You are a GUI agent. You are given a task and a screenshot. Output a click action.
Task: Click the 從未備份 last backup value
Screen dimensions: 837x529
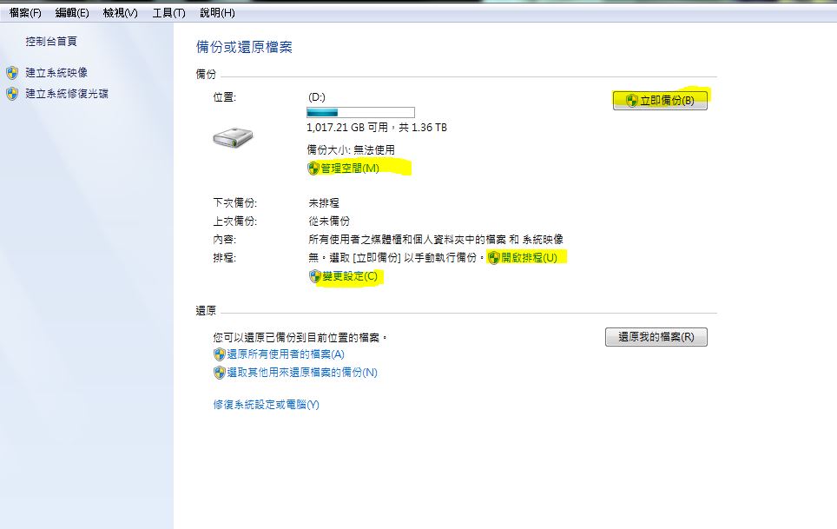coord(329,221)
